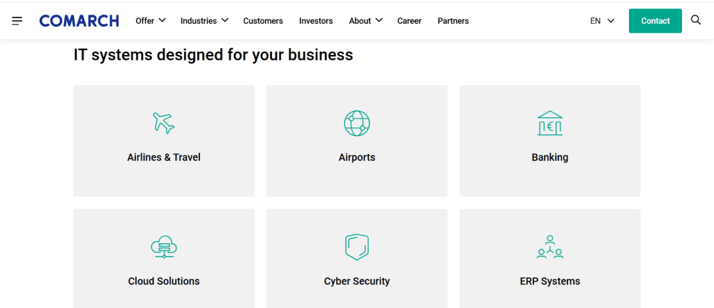Image resolution: width=714 pixels, height=308 pixels.
Task: Click the Cyber Security shield icon
Action: coord(357,247)
